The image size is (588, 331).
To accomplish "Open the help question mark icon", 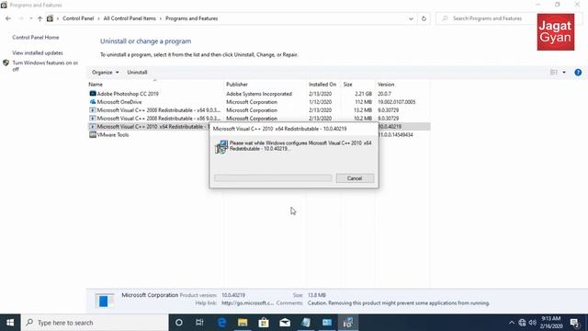I will [x=578, y=73].
